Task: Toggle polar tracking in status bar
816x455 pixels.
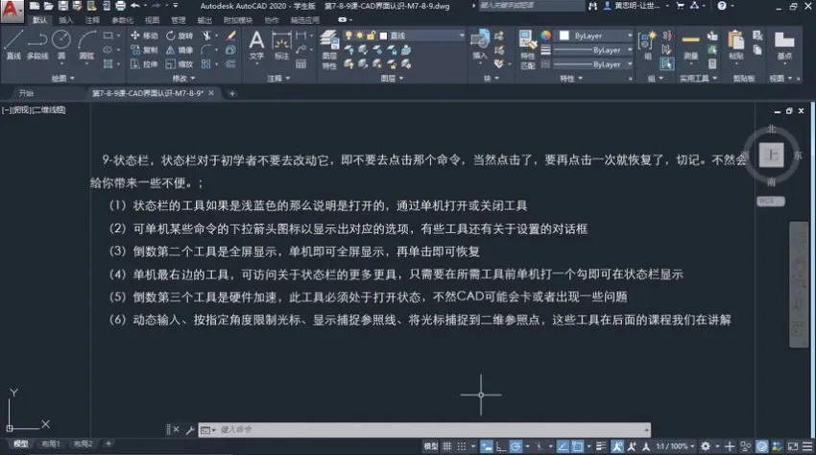Action: coord(516,446)
